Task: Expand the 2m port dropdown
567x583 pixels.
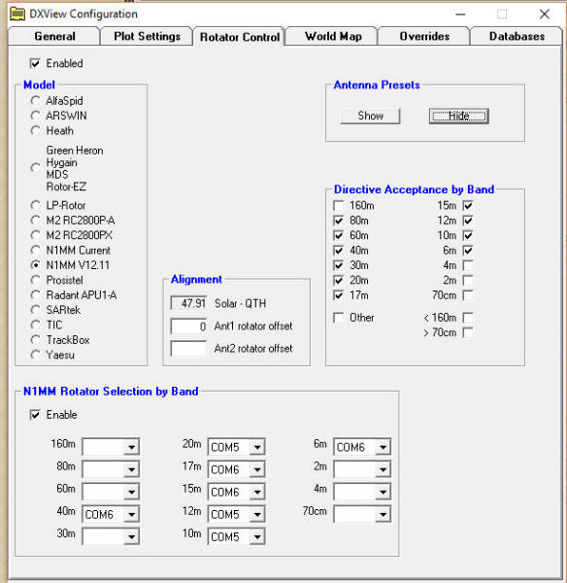Action: 383,469
